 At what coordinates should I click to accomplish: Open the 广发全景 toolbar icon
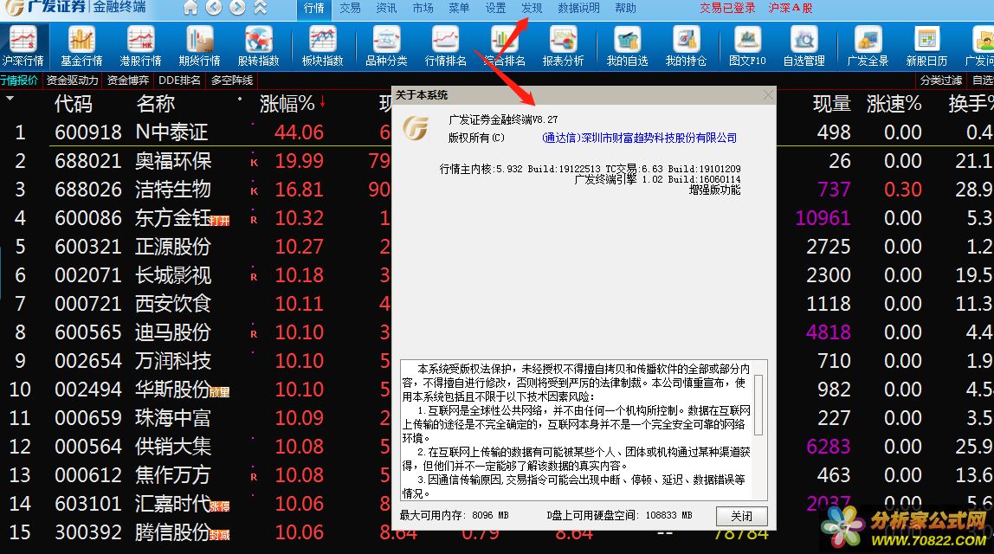868,46
